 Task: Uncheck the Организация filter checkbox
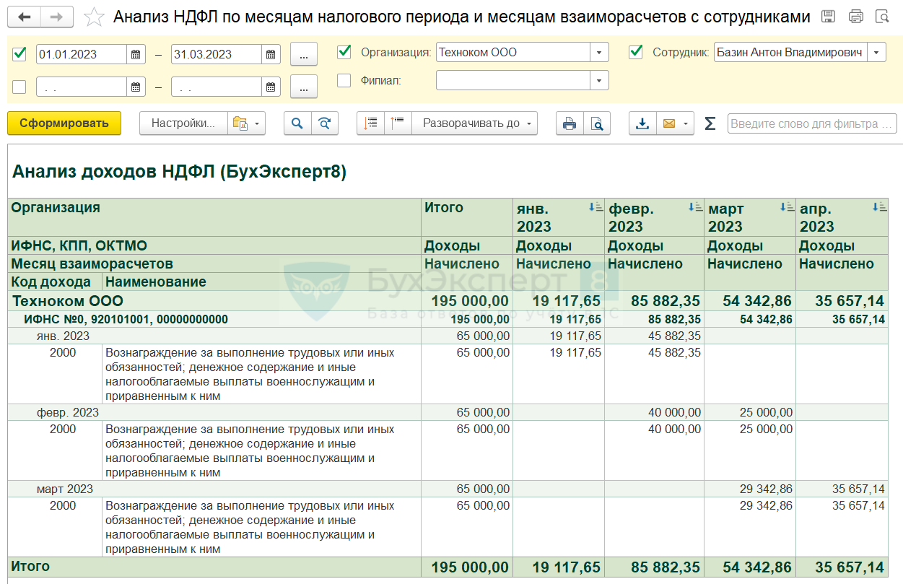click(x=344, y=52)
